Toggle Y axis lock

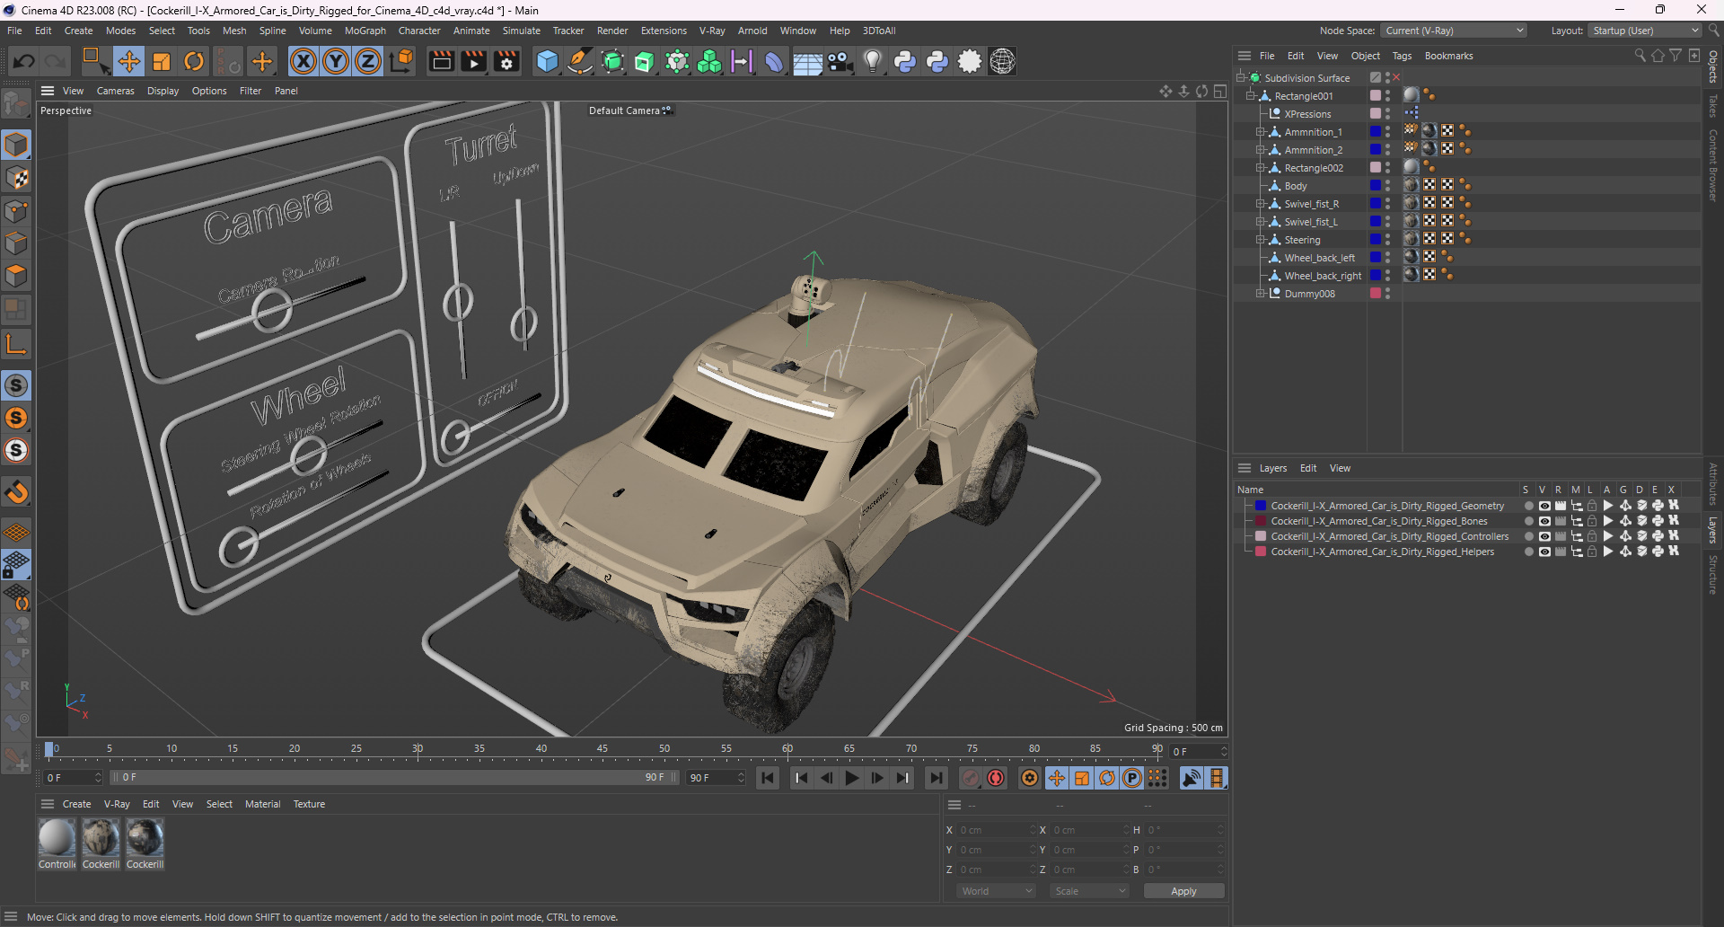click(336, 61)
